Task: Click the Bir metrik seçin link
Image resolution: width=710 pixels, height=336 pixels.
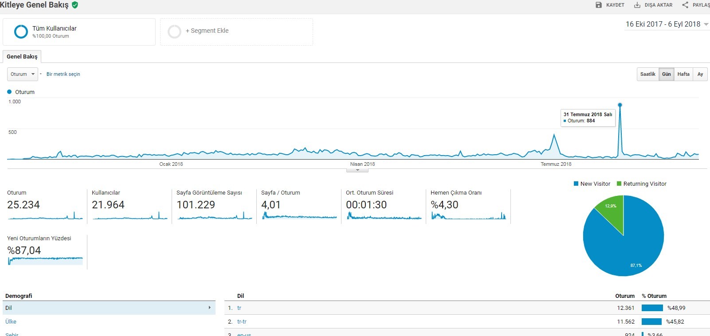Action: (x=63, y=74)
